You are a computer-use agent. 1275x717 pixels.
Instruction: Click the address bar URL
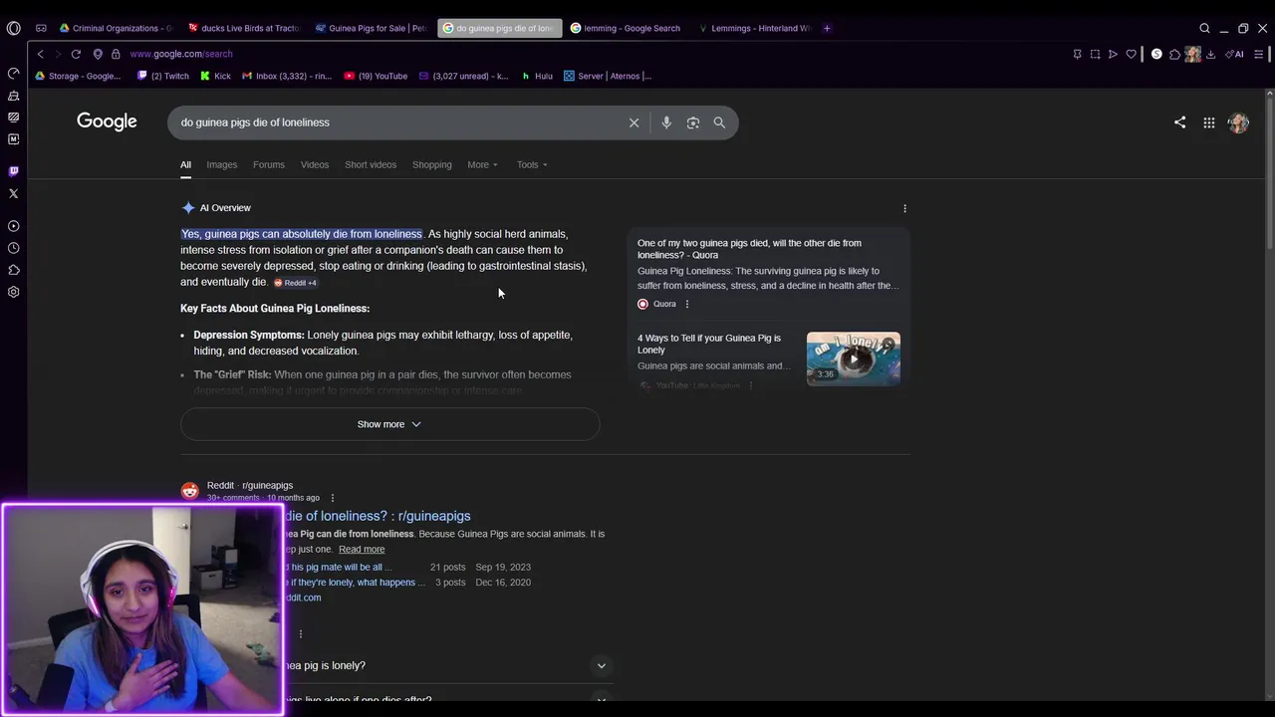tap(181, 54)
